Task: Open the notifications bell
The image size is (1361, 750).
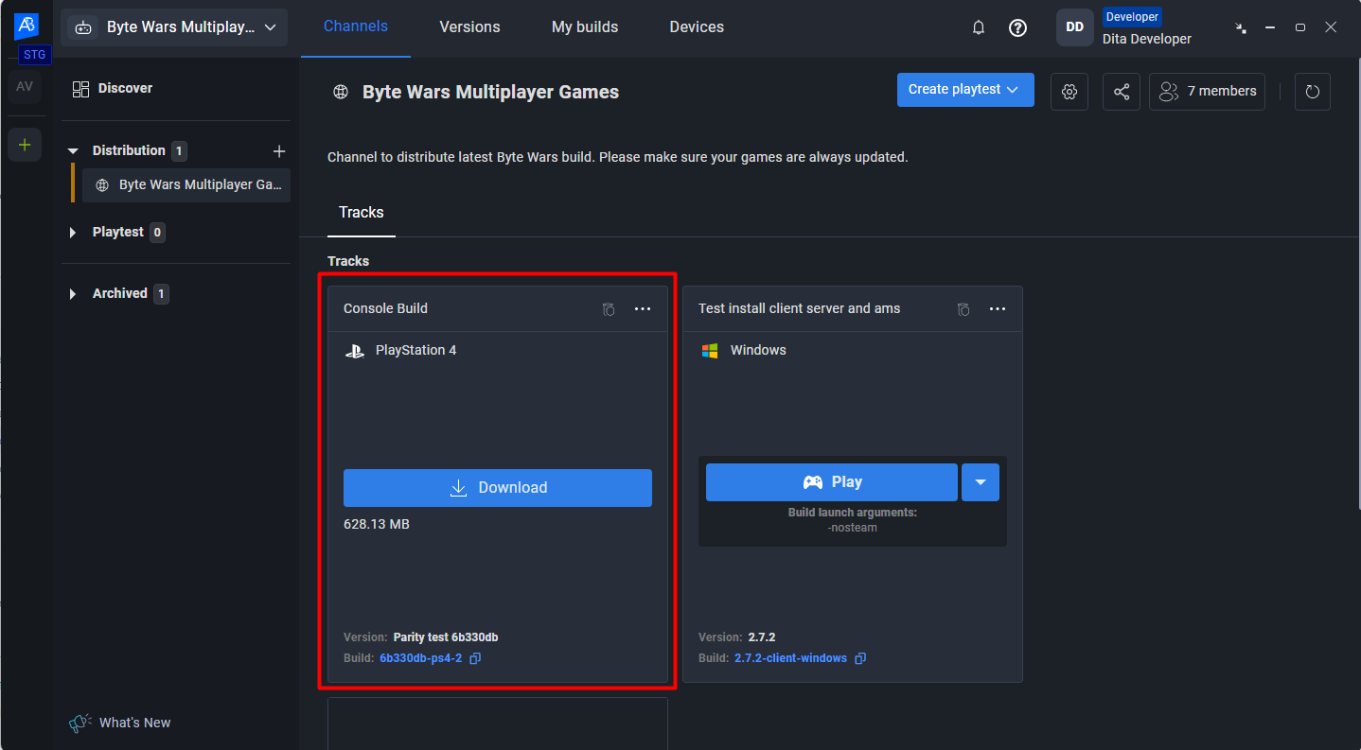Action: 979,27
